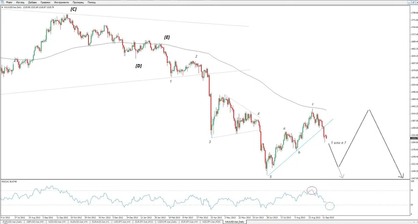Open the Графики menu
The height and width of the screenshot is (224, 418).
[x=45, y=2]
